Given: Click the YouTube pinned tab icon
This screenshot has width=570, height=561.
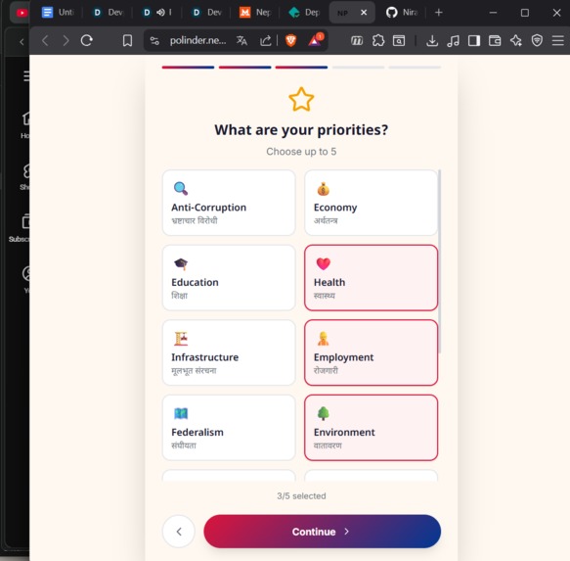Looking at the screenshot, I should pos(22,13).
